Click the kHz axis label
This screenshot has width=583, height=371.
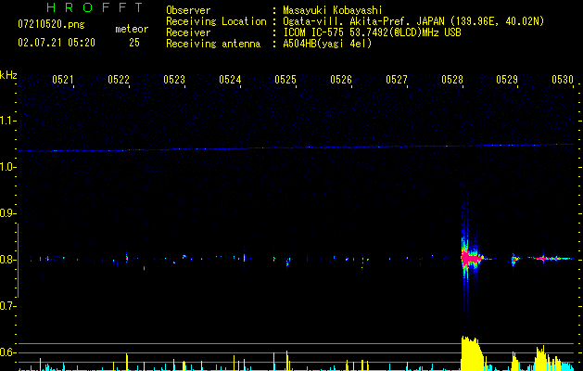(8, 75)
